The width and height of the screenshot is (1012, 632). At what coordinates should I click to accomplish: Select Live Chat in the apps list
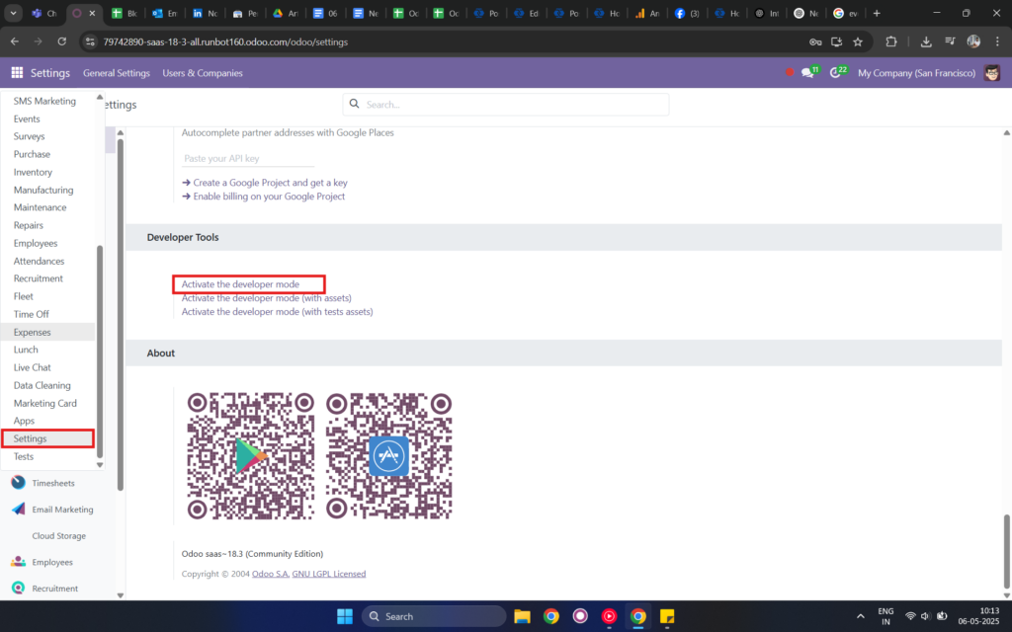point(33,367)
